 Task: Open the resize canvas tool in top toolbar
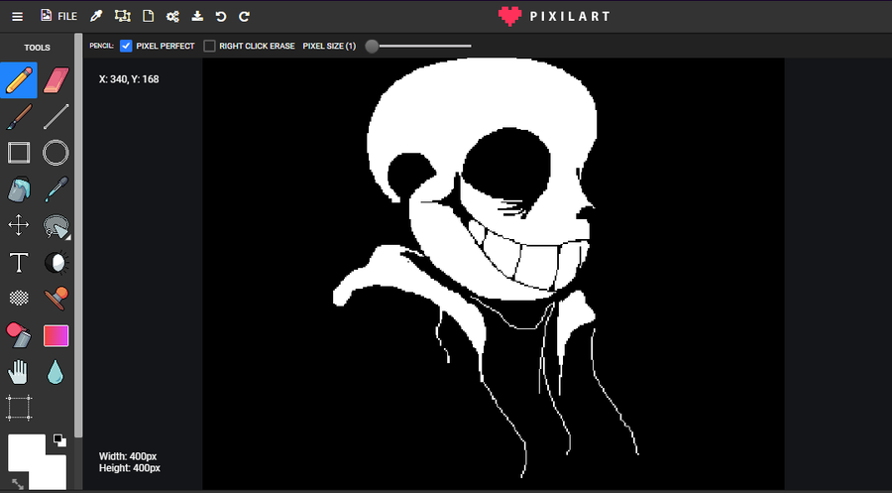click(x=122, y=16)
